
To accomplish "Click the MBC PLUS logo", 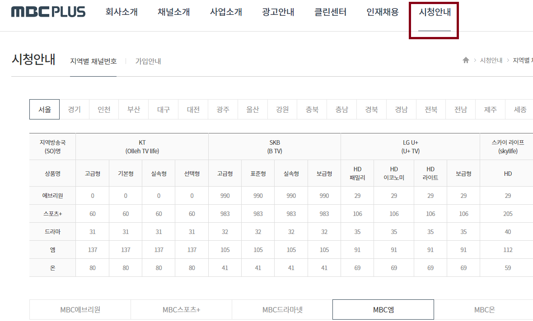I will tap(48, 12).
